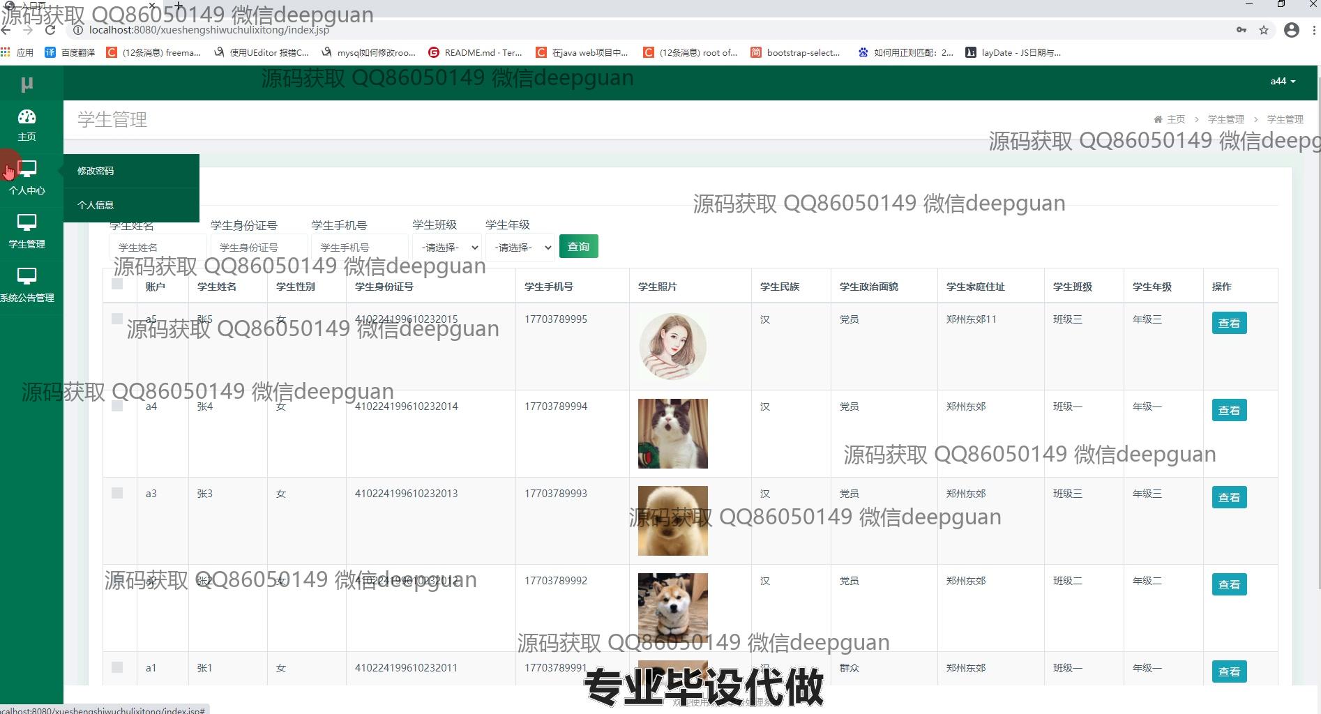Reload the page with browser refresh icon
The image size is (1321, 714).
50,30
